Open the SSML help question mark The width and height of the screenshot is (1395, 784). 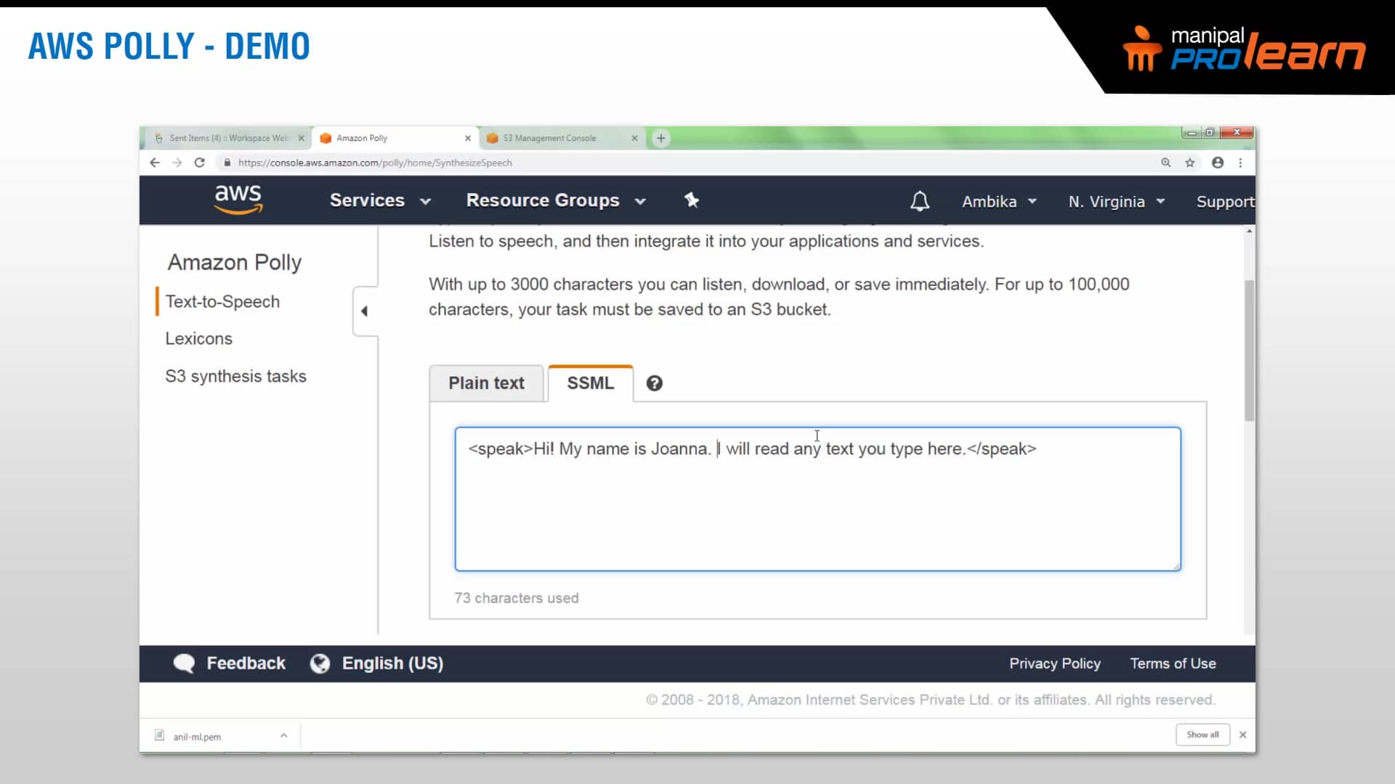point(654,383)
